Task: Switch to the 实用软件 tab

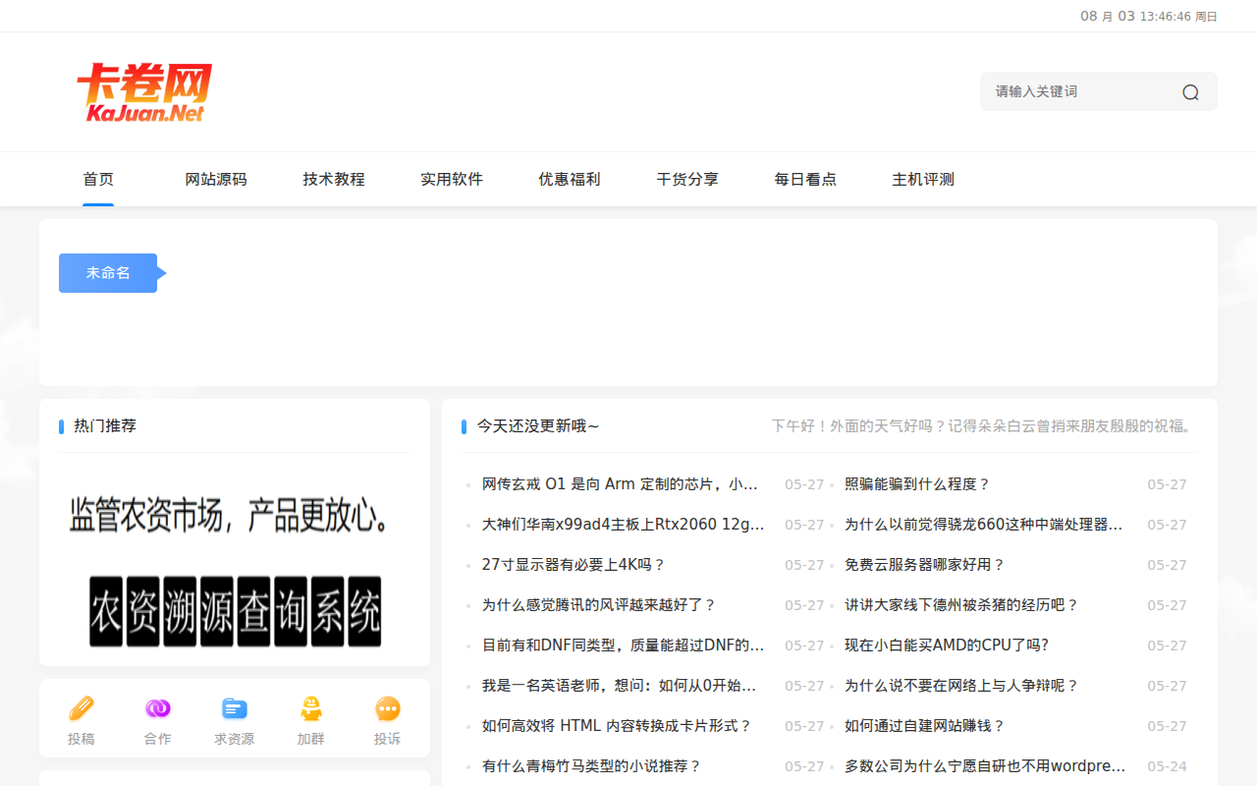Action: click(x=452, y=179)
